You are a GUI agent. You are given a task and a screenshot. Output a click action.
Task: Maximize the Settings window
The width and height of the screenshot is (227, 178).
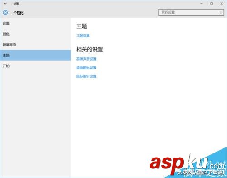coord(212,4)
